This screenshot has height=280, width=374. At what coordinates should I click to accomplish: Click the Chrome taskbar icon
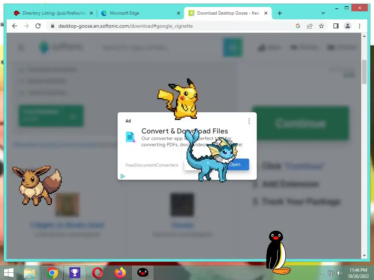(x=52, y=273)
